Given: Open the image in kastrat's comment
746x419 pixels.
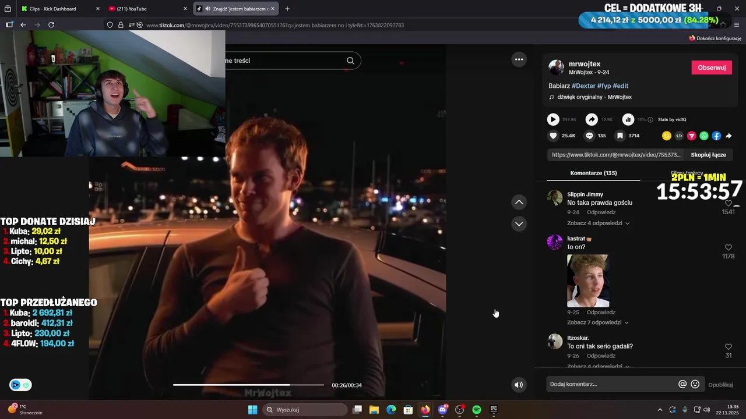Looking at the screenshot, I should pyautogui.click(x=588, y=280).
